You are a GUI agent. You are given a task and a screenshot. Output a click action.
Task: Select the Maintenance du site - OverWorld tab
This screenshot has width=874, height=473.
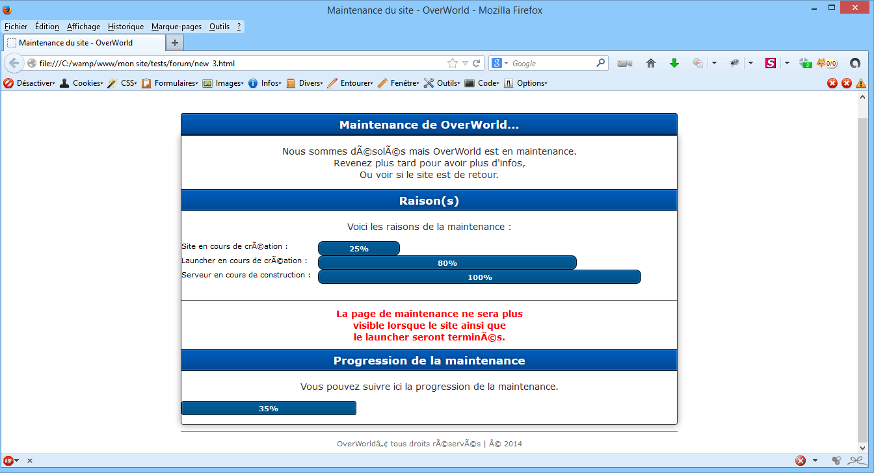(84, 43)
